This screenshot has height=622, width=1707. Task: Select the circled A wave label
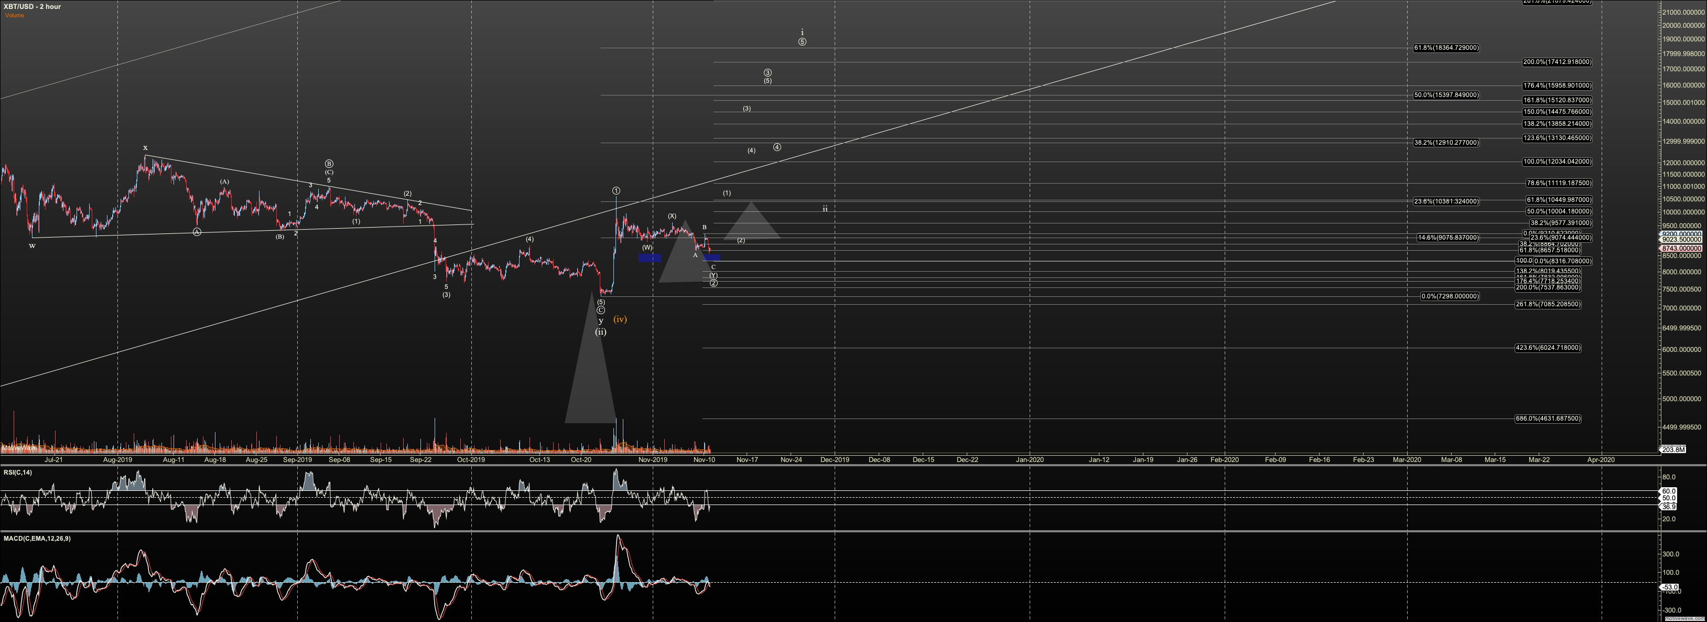tap(197, 232)
